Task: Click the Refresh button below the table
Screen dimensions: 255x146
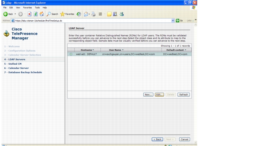Action: coord(184,95)
